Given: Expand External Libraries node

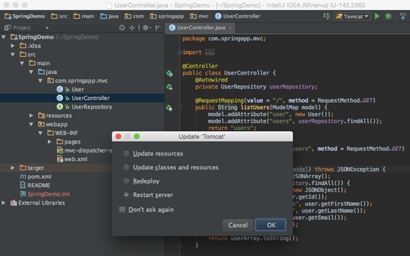Looking at the screenshot, I should [4, 203].
